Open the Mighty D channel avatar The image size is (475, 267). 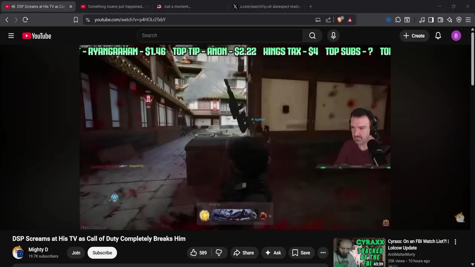18,253
